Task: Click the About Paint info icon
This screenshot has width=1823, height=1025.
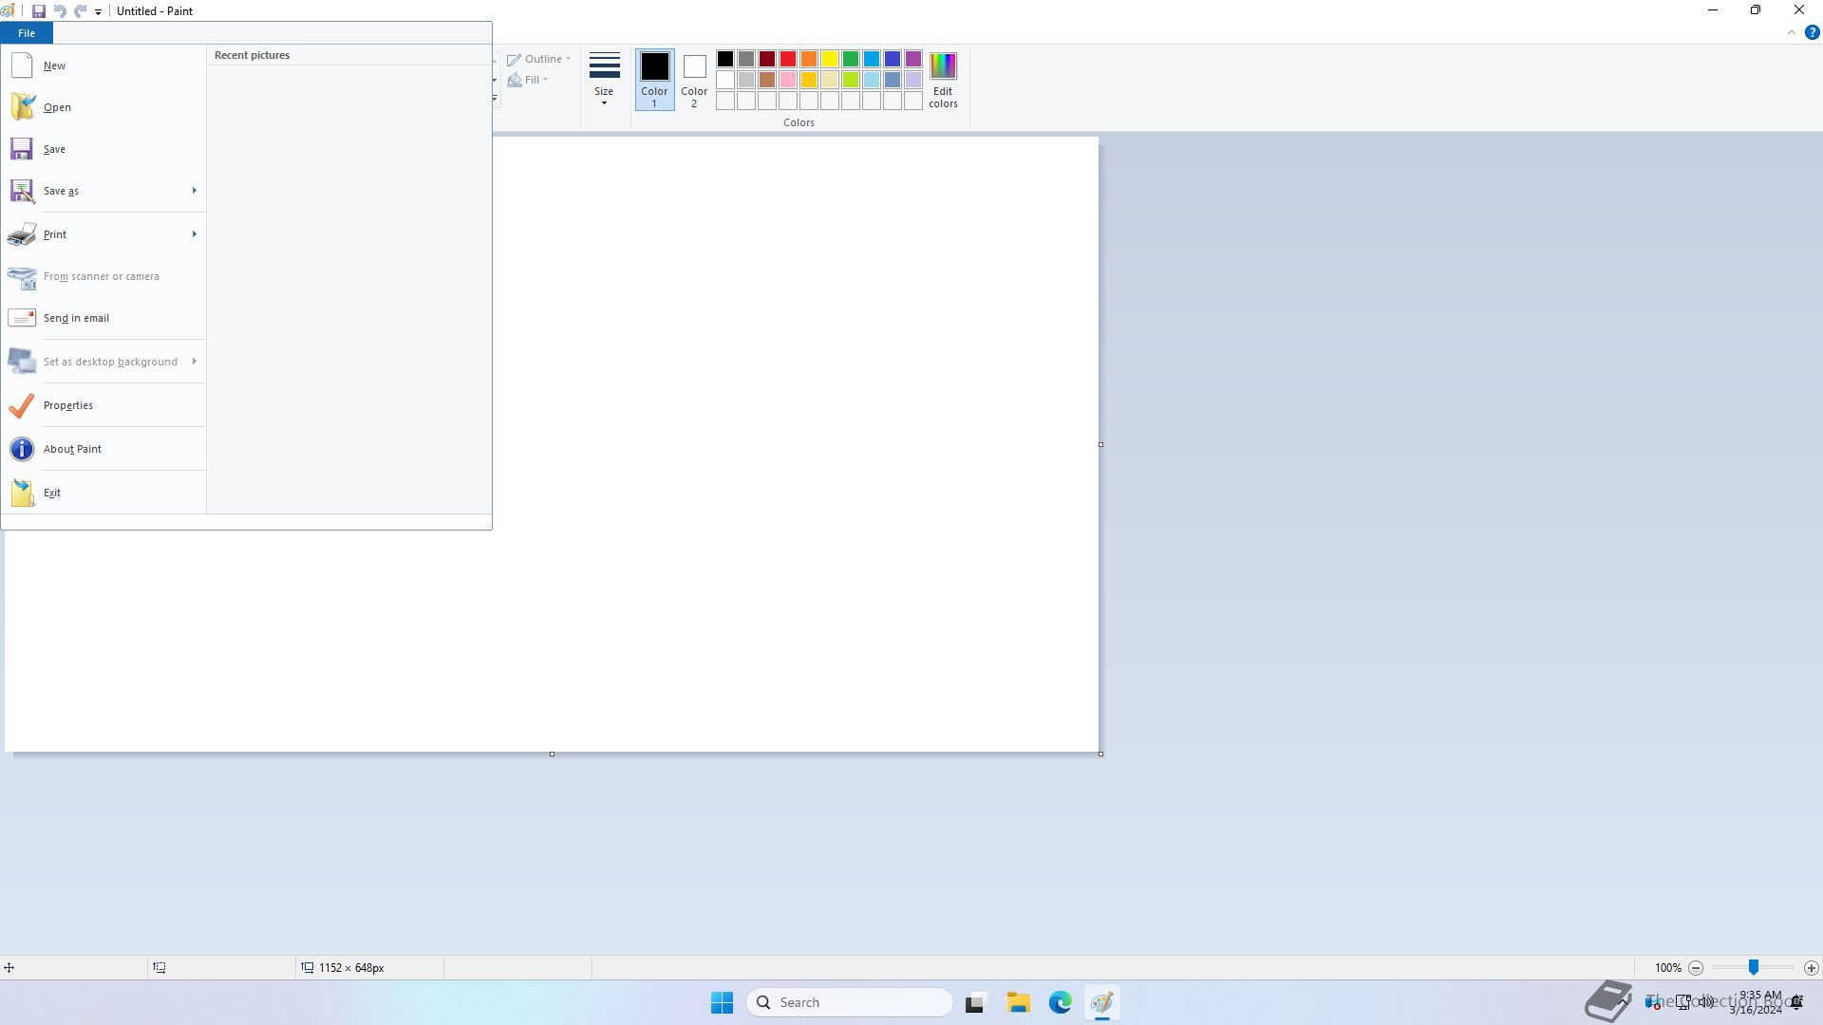Action: point(22,449)
